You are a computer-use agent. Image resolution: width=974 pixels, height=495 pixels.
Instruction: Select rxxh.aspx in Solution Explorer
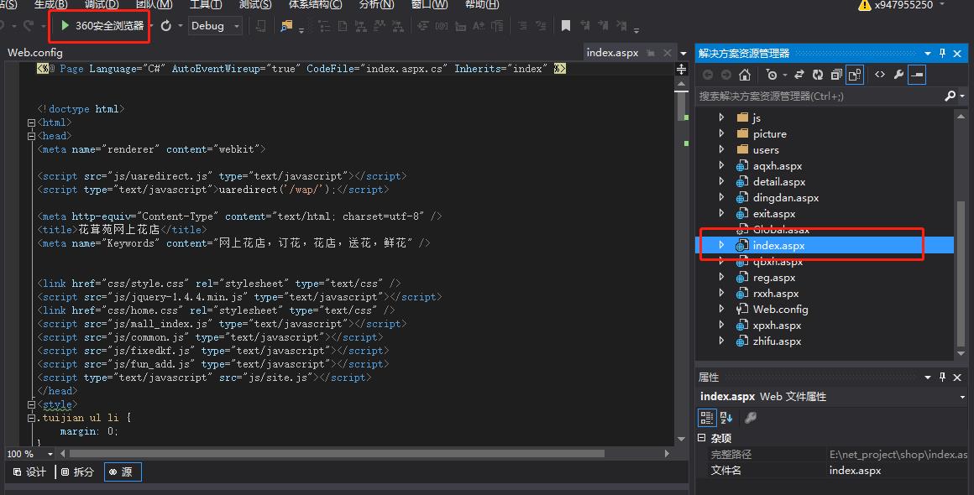(776, 294)
